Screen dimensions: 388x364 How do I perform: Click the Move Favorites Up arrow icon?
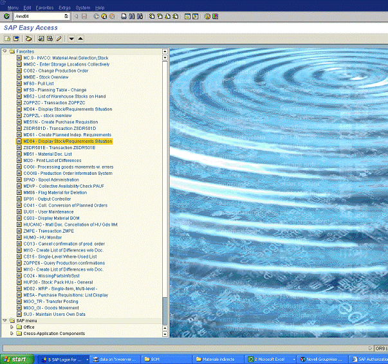[x=80, y=39]
